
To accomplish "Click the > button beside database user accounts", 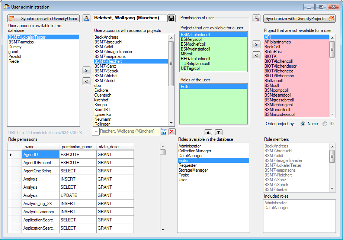I will pos(86,71).
